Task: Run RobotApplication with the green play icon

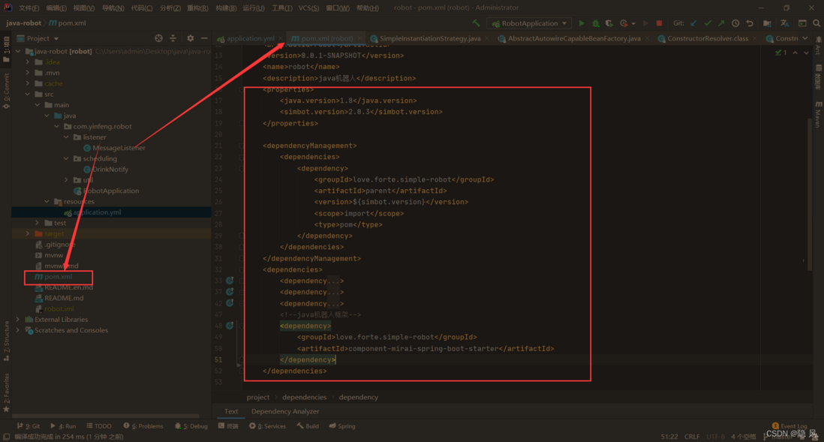Action: click(x=581, y=23)
